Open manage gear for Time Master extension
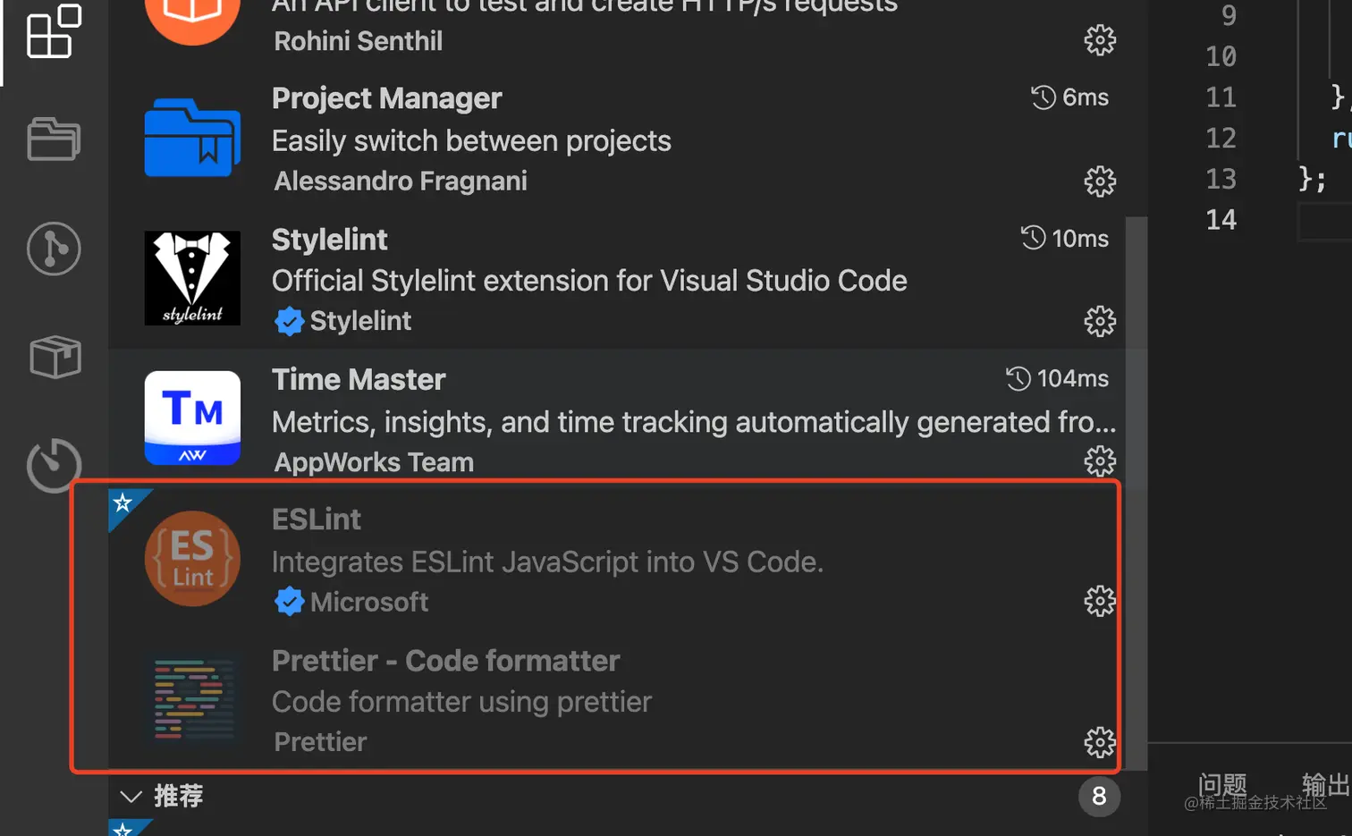This screenshot has height=836, width=1352. (x=1100, y=461)
